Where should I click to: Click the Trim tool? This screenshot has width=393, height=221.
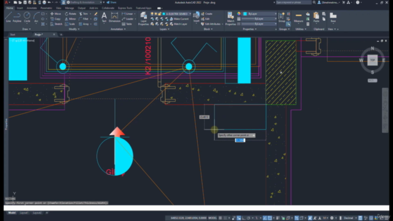click(84, 14)
